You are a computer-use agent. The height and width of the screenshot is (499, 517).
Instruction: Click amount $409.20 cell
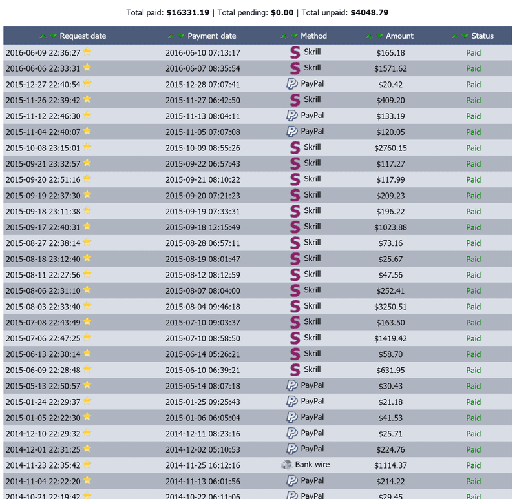(390, 101)
